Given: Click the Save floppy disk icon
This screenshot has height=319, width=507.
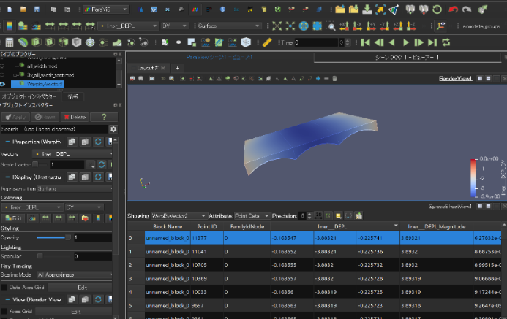Looking at the screenshot, I should 38,9.
